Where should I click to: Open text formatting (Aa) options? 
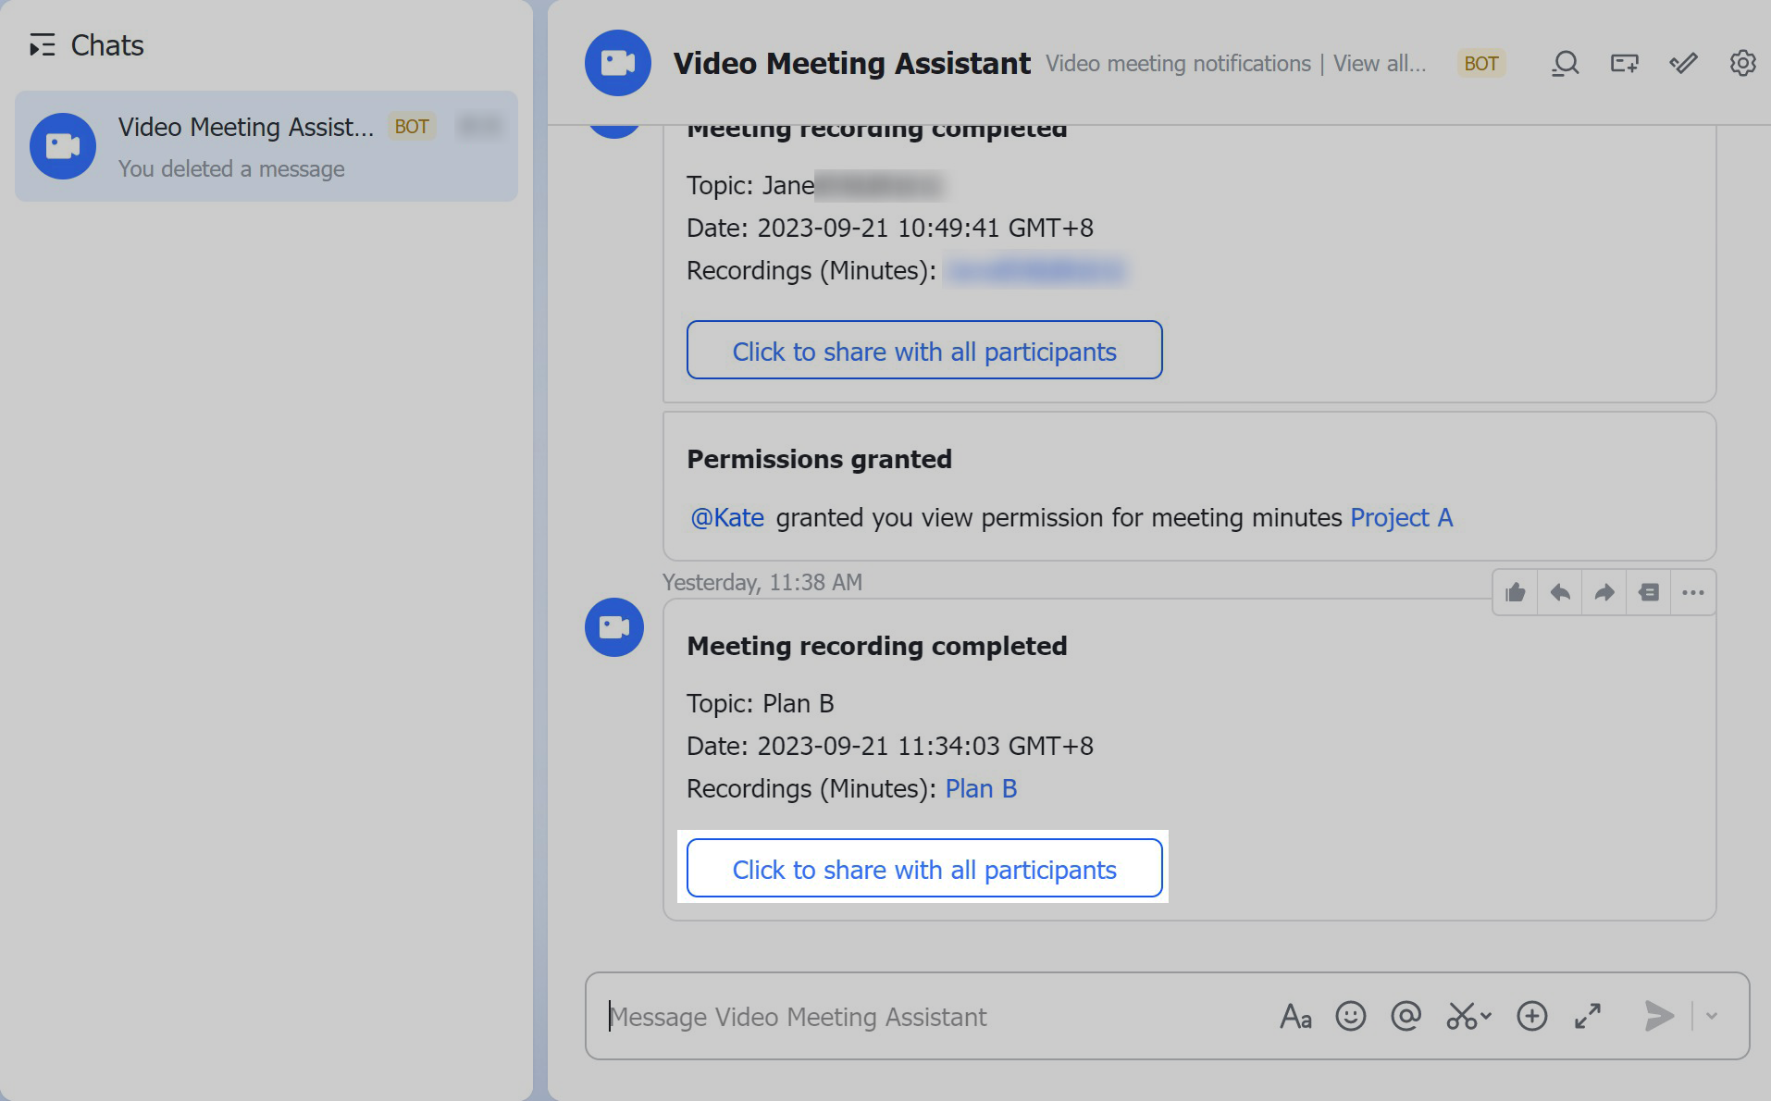pyautogui.click(x=1295, y=1016)
